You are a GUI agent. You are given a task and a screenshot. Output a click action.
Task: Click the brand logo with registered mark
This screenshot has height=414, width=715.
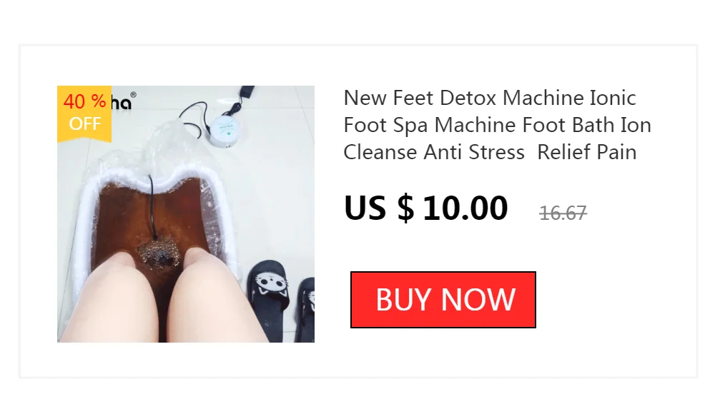tap(124, 101)
